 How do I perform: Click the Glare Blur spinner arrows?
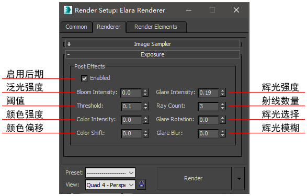[x=222, y=133]
